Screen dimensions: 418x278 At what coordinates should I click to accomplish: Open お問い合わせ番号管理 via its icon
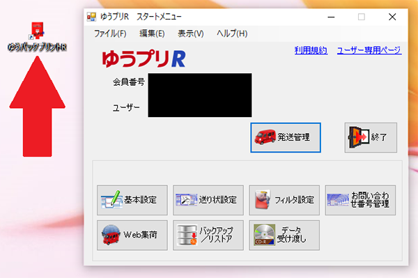[x=338, y=200]
